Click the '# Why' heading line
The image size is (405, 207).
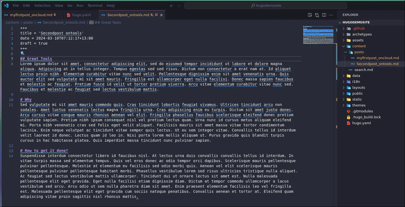pos(26,99)
